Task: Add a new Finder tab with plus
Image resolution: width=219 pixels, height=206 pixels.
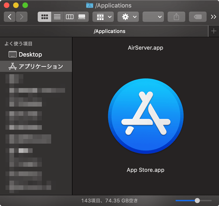Action: (214, 31)
